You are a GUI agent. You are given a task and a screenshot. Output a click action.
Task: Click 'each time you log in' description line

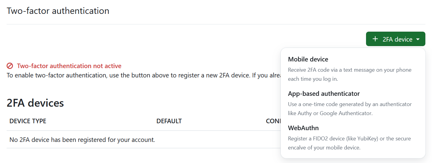click(x=313, y=79)
